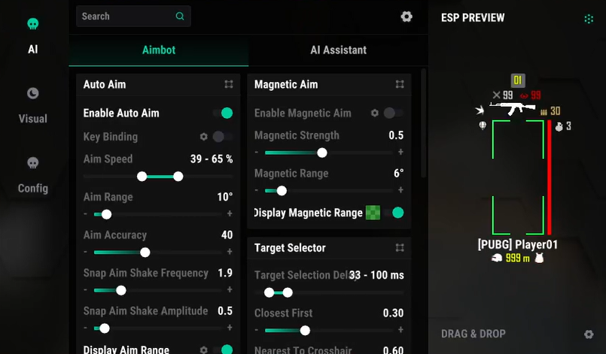Image resolution: width=606 pixels, height=354 pixels.
Task: Click the plus button for Aim Range
Action: click(x=230, y=214)
